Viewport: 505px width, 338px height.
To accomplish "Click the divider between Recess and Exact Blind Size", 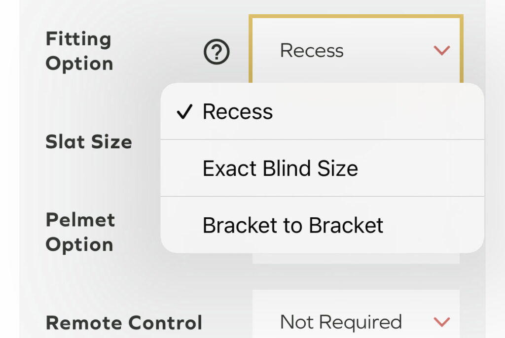I will 322,140.
